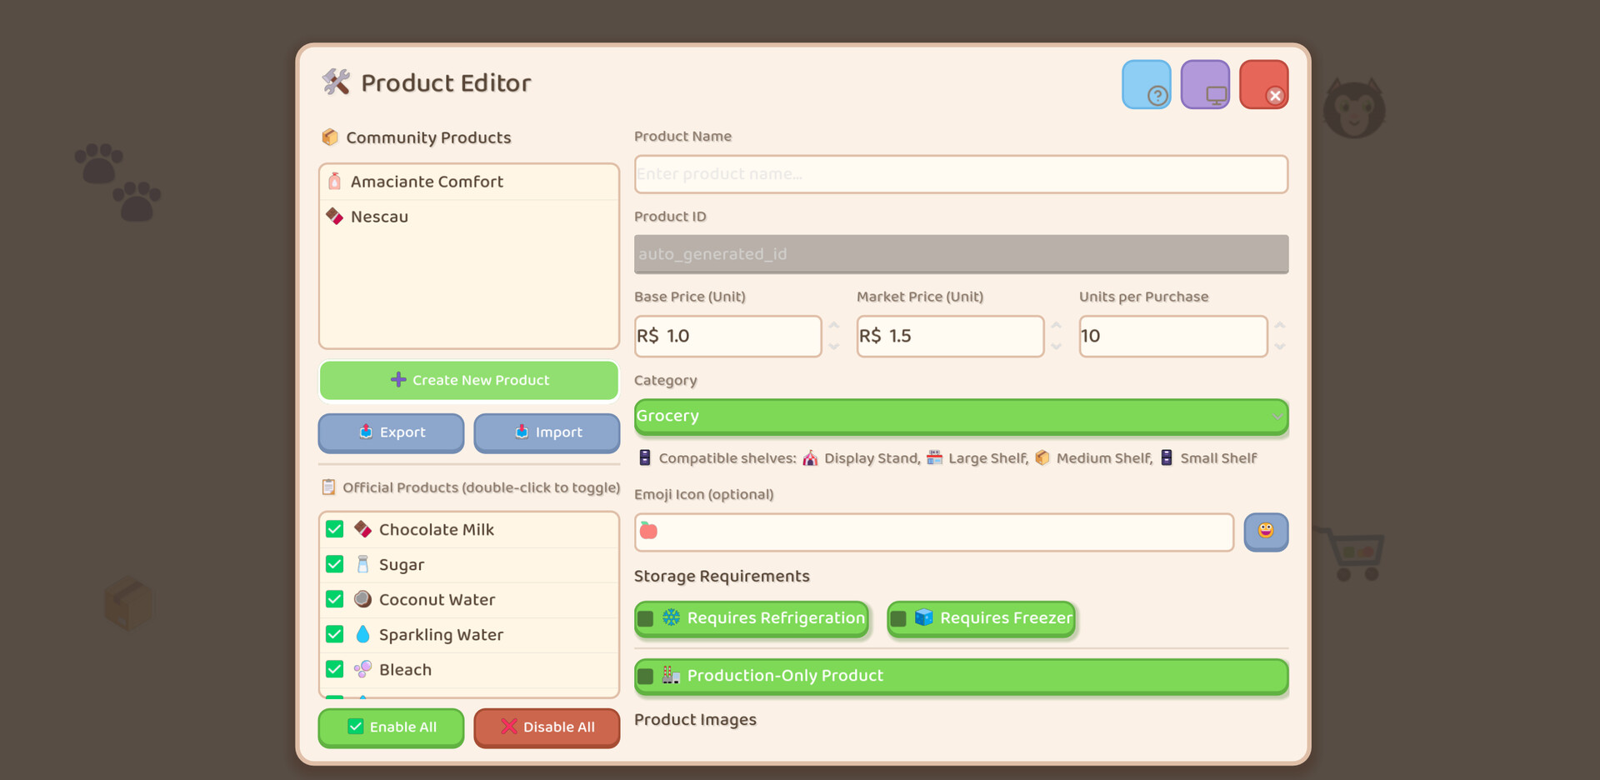Enable the Requires Freezer option

tap(898, 618)
